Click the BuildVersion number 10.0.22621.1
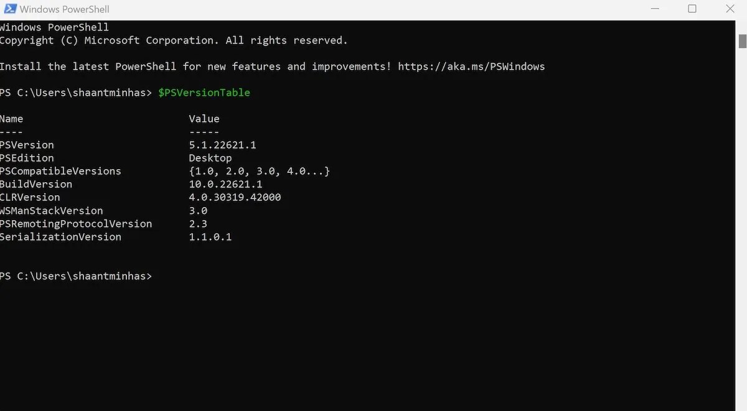 pyautogui.click(x=225, y=183)
